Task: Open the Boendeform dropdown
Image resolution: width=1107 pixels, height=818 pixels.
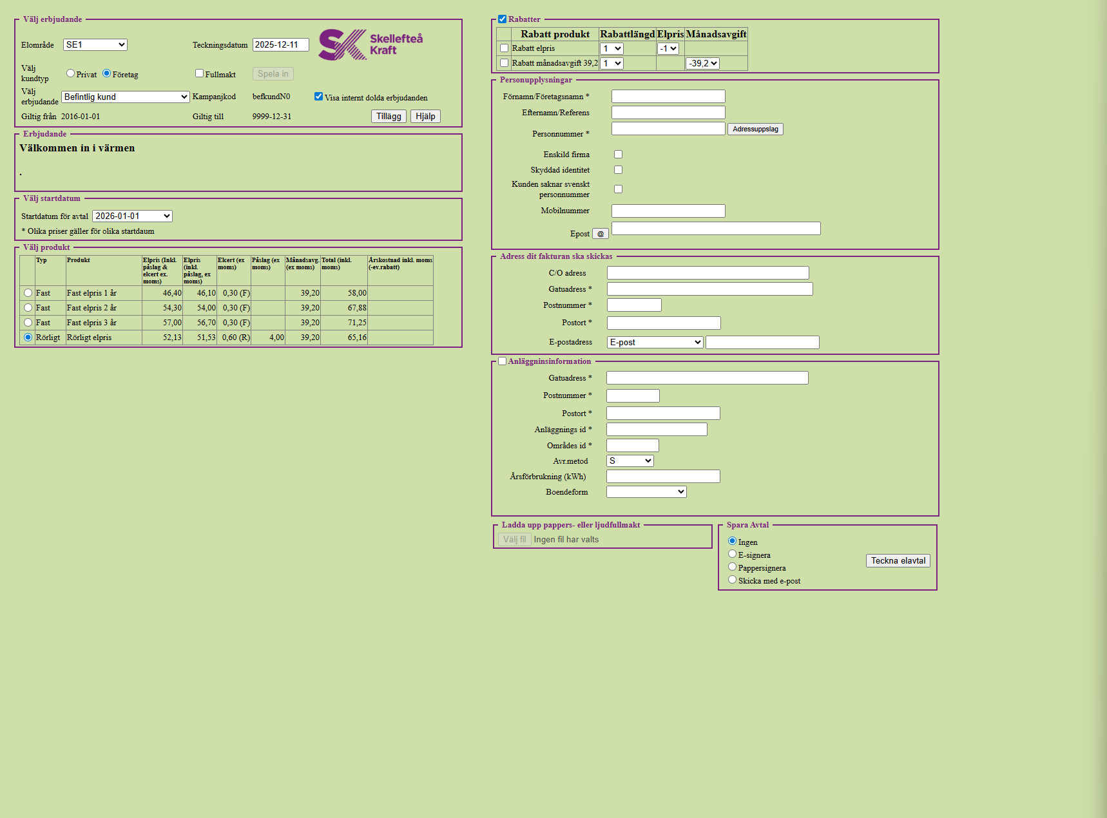Action: (646, 491)
